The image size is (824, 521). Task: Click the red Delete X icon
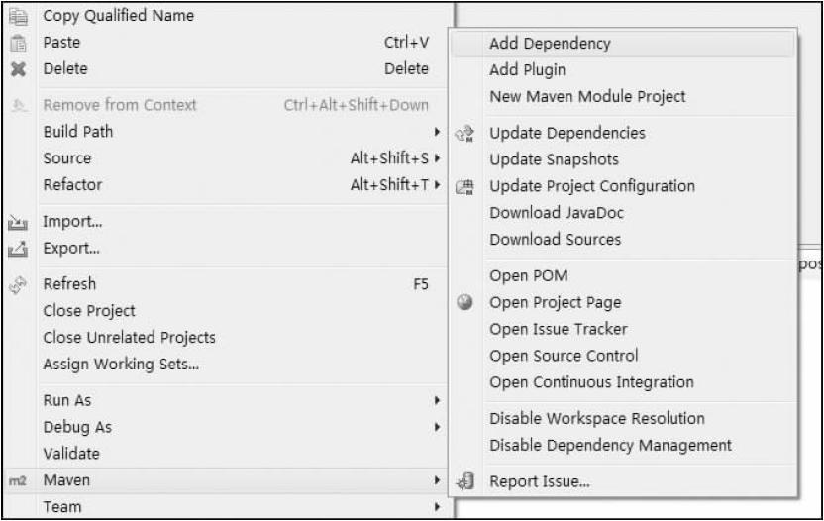tap(16, 69)
